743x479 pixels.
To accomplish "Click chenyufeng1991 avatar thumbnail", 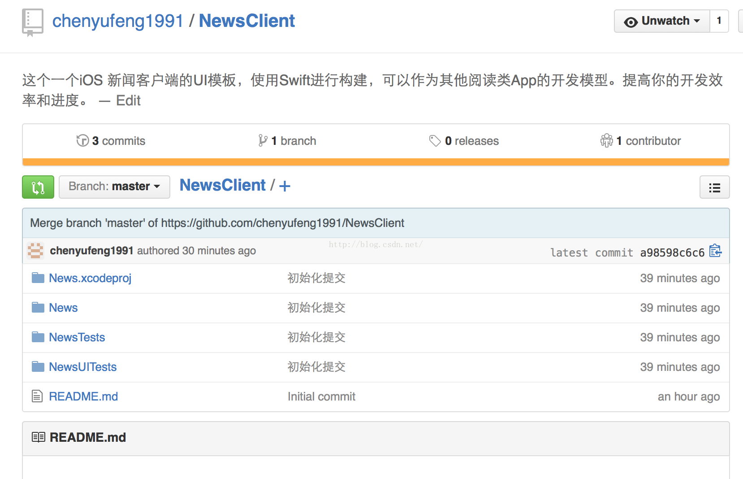I will pos(35,251).
